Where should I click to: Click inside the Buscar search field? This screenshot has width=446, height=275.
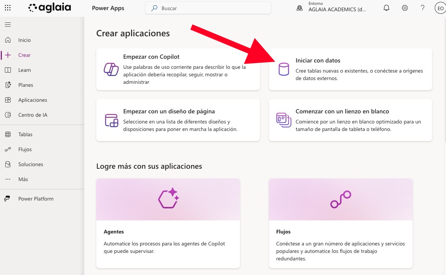208,8
